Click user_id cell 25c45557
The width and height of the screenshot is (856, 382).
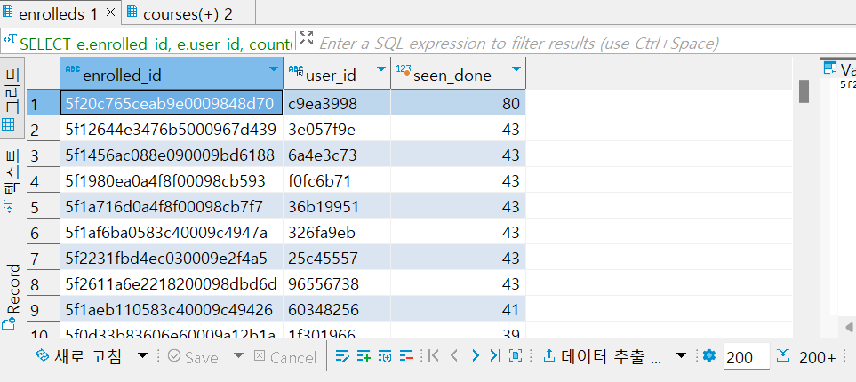[x=337, y=259]
